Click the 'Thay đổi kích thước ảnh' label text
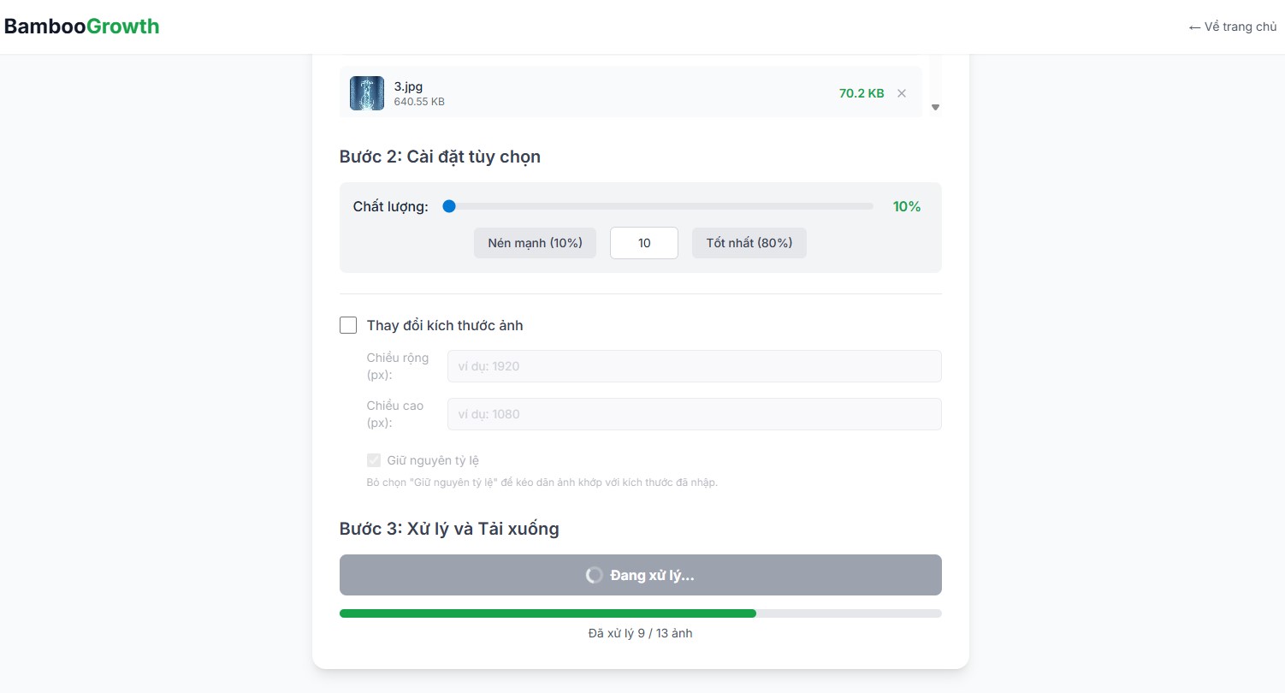Screen dimensions: 1285x693 pos(445,325)
